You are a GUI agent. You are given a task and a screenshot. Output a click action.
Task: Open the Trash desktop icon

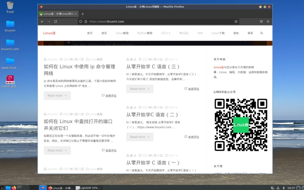pos(10,7)
